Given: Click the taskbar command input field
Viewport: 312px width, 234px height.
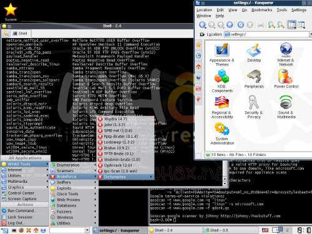Looking at the screenshot, I should pos(67,230).
